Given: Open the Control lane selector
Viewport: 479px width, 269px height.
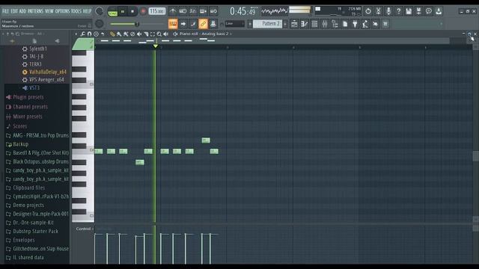Looking at the screenshot, I should click(85, 229).
